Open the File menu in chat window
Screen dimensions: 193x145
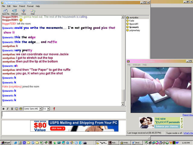click(x=3, y=6)
